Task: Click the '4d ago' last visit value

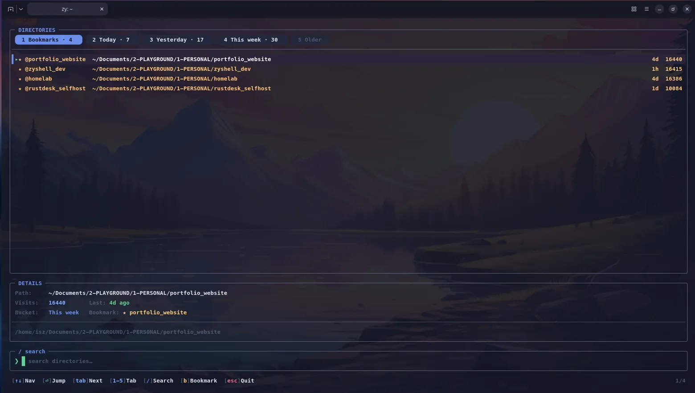Action: (119, 303)
